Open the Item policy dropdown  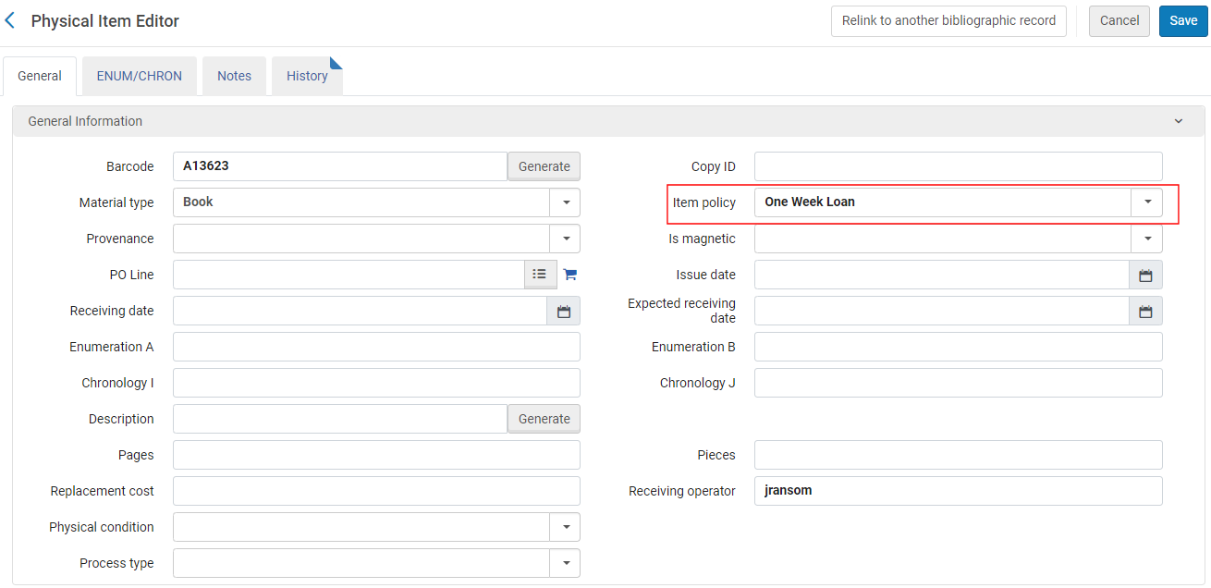(x=1146, y=202)
